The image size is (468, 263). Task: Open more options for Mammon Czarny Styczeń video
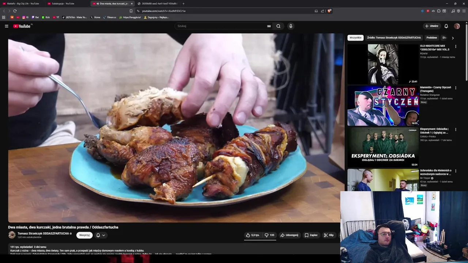tap(456, 88)
